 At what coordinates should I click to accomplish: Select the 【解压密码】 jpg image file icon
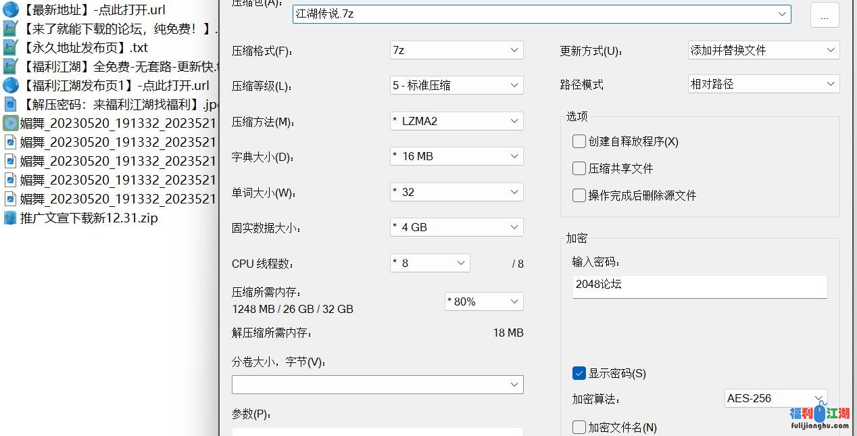tap(10, 105)
